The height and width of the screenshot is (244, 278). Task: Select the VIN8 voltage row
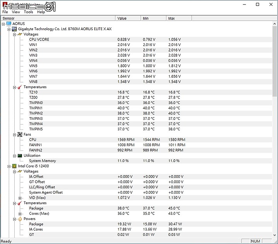point(150,82)
